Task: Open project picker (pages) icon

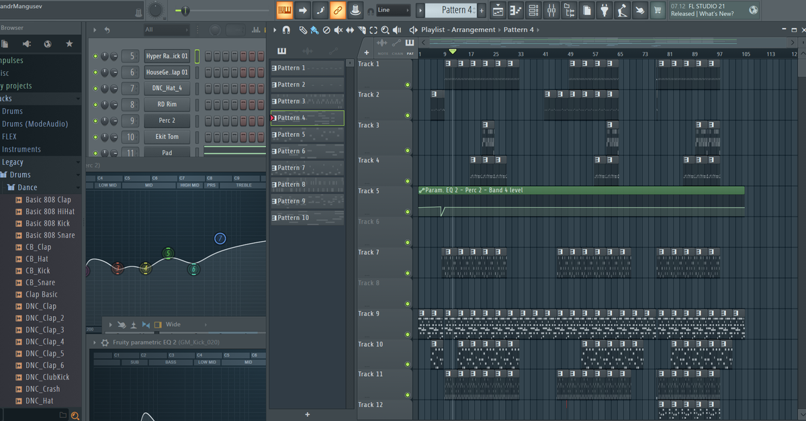Action: [x=587, y=10]
